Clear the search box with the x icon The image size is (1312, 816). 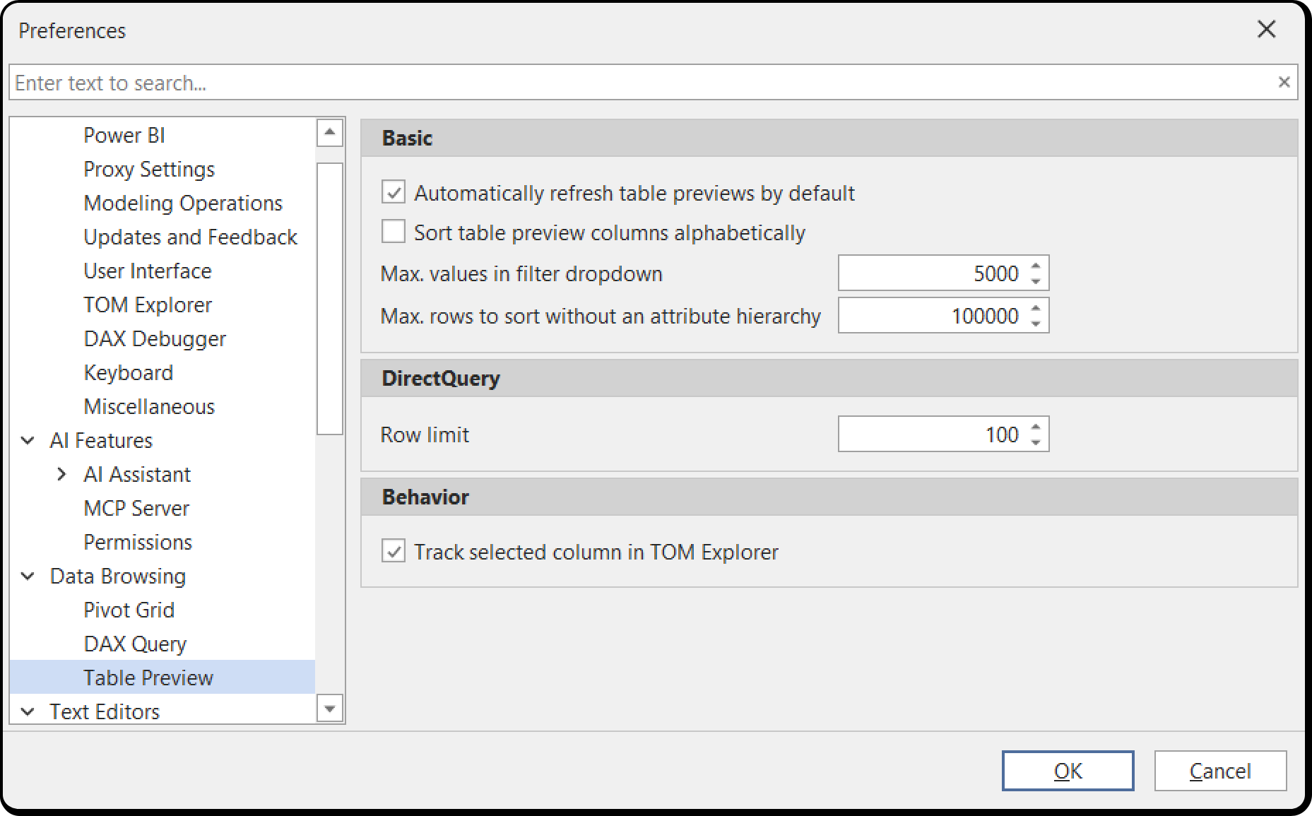[1284, 82]
